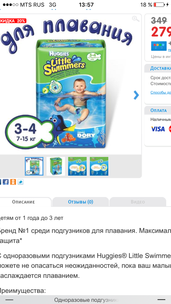The height and width of the screenshot is (304, 171).
Task: Share via the Odnoklassniki orange icon
Action: (13, 182)
